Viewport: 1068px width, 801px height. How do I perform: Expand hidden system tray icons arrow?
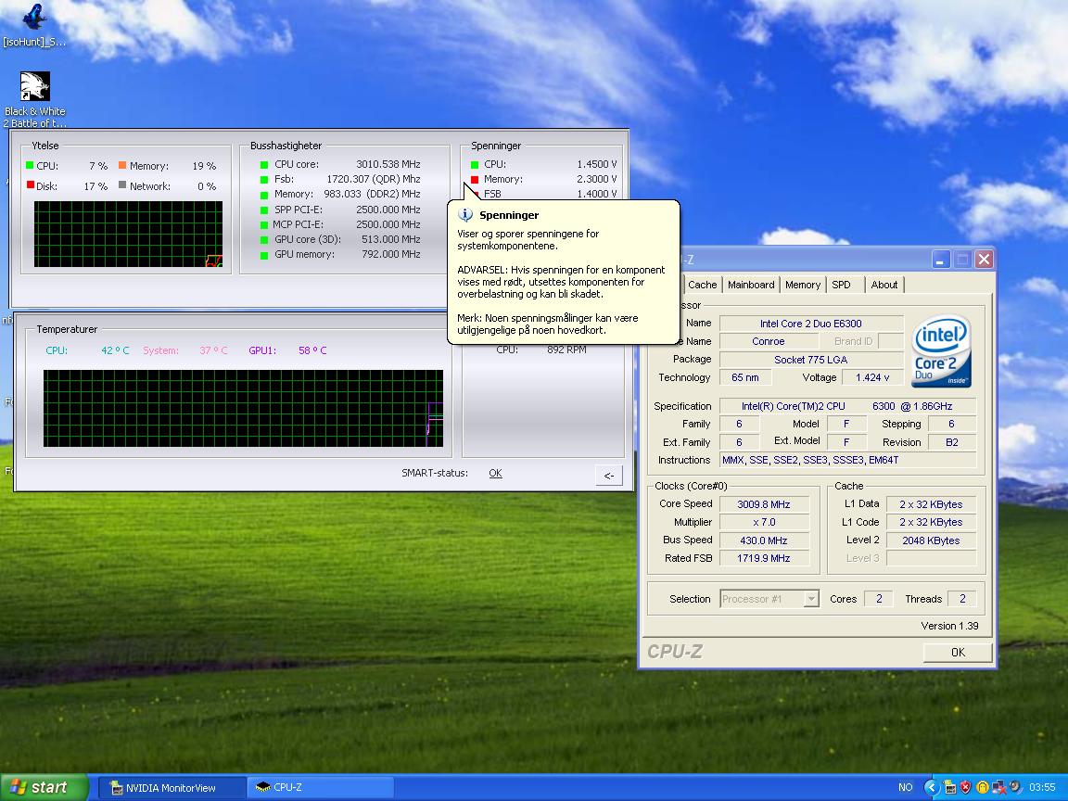tap(932, 787)
